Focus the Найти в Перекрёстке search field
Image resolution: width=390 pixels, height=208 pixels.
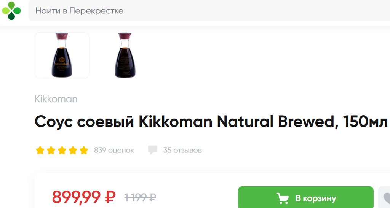tap(209, 11)
